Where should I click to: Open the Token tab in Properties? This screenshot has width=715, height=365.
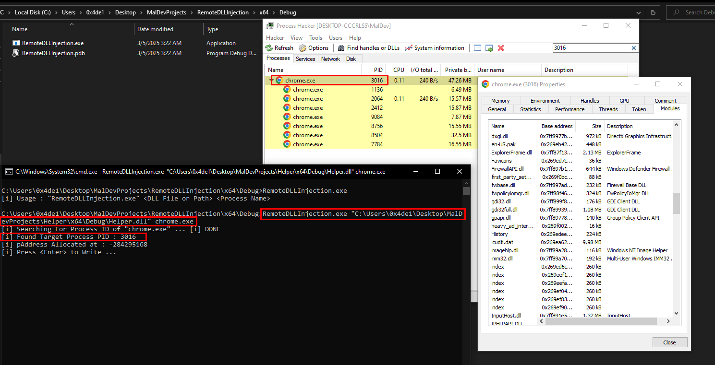click(639, 109)
